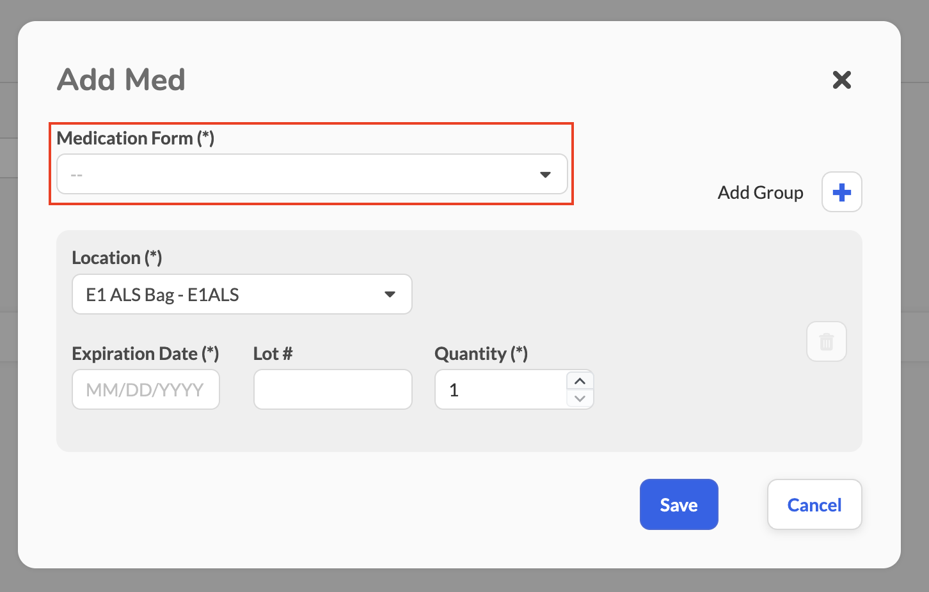This screenshot has width=929, height=592.
Task: Open the Medication Form combo box
Action: click(x=312, y=174)
